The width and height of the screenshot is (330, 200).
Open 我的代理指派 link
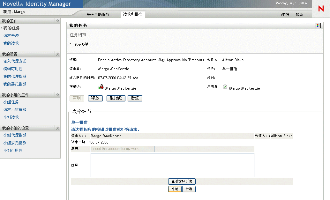[x=15, y=76]
